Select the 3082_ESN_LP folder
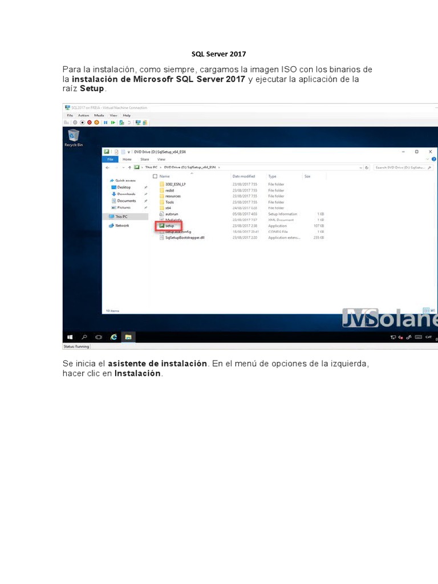 click(172, 184)
